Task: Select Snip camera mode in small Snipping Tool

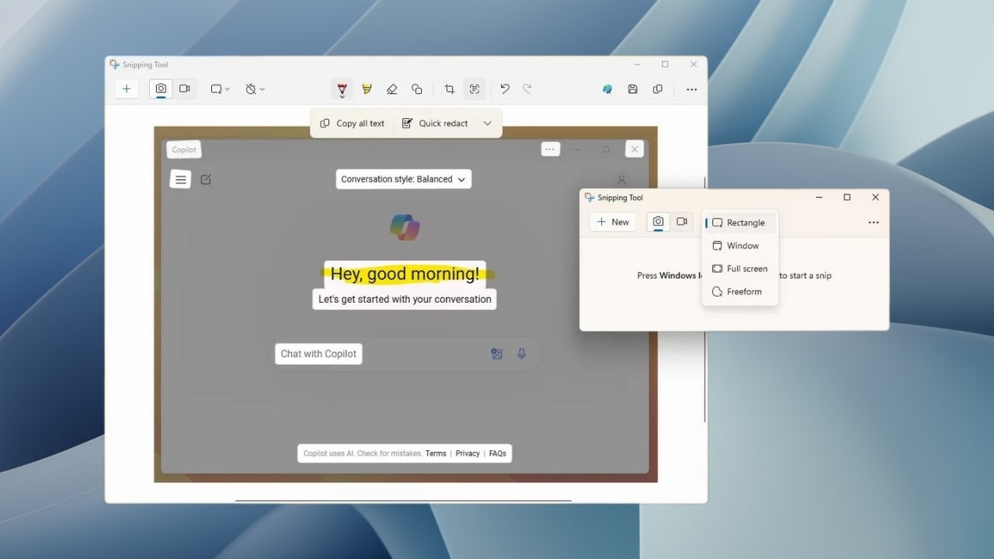Action: (658, 222)
